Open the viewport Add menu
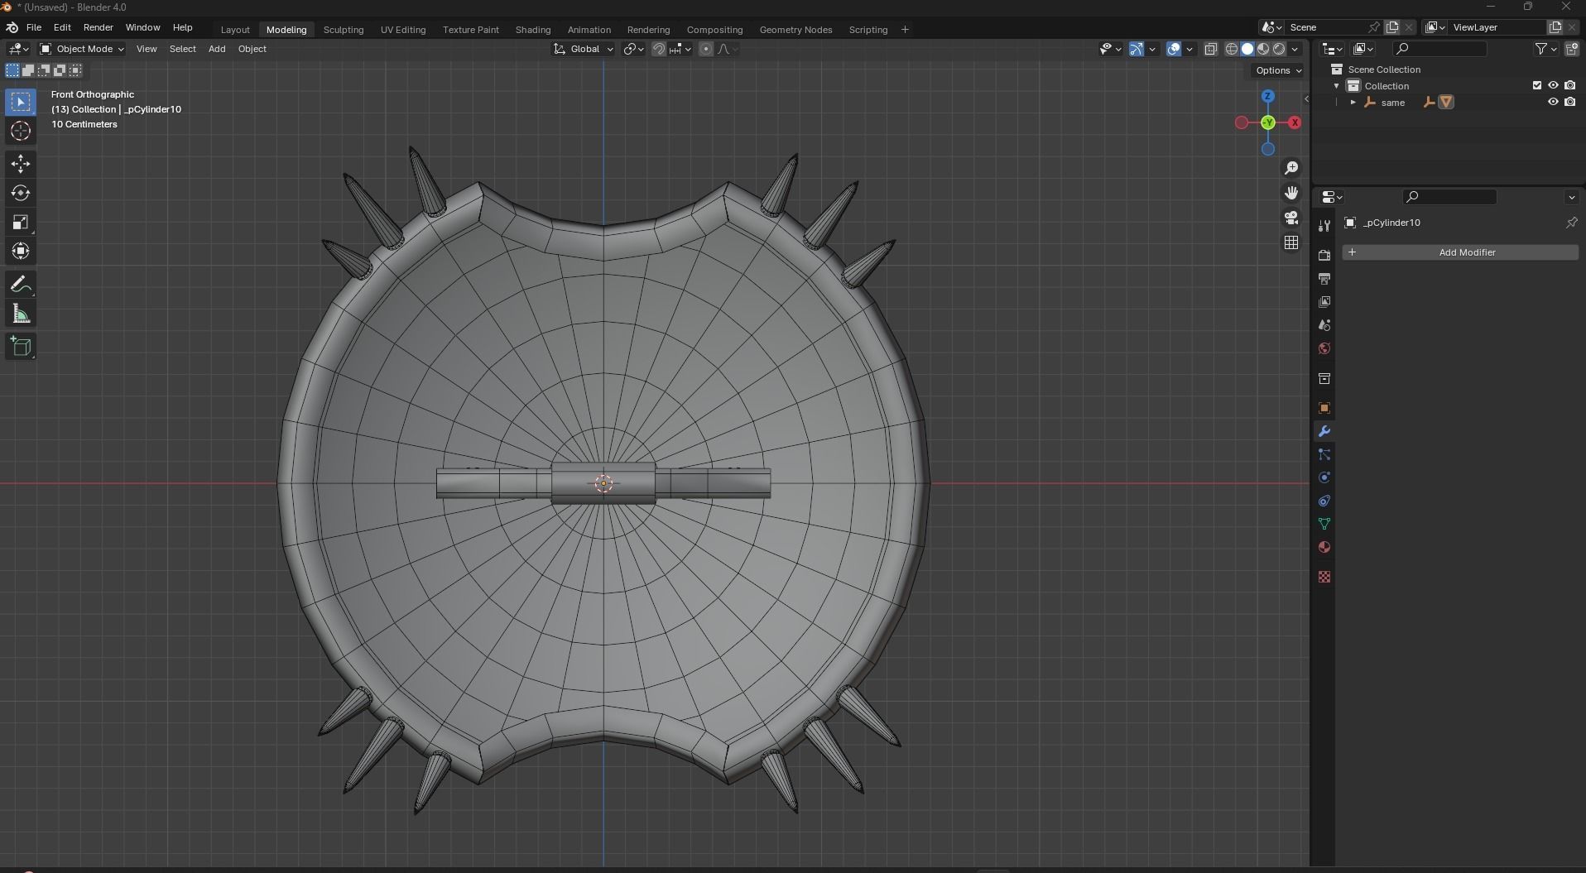The width and height of the screenshot is (1586, 873). (x=217, y=49)
